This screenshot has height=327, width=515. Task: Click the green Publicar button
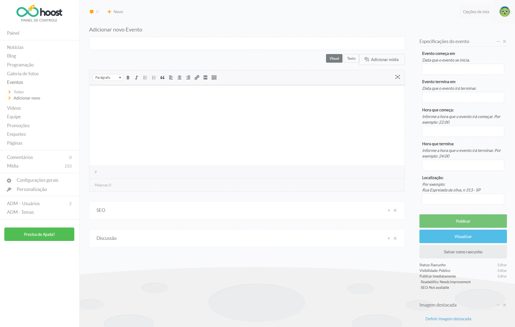click(x=463, y=221)
